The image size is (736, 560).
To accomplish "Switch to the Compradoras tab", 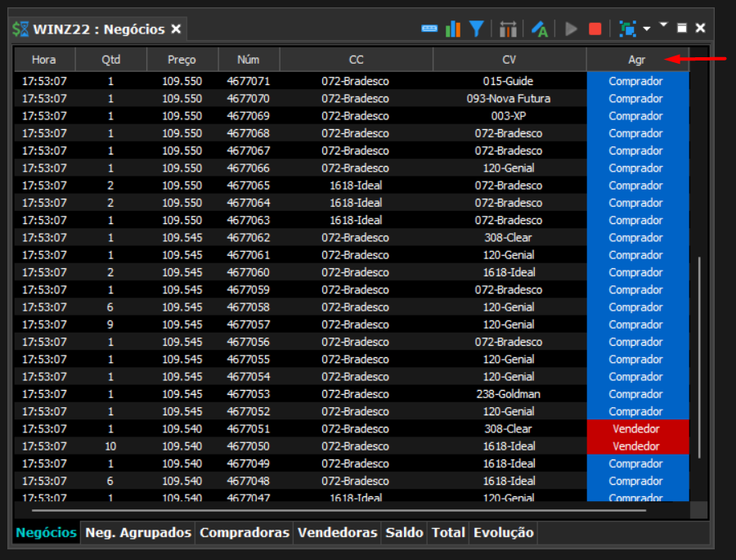I will 244,533.
